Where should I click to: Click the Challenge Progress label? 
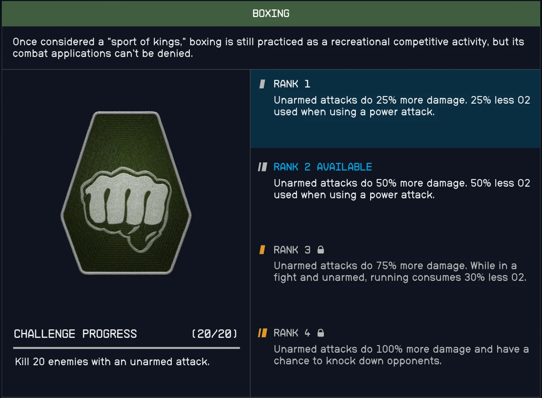click(x=75, y=334)
